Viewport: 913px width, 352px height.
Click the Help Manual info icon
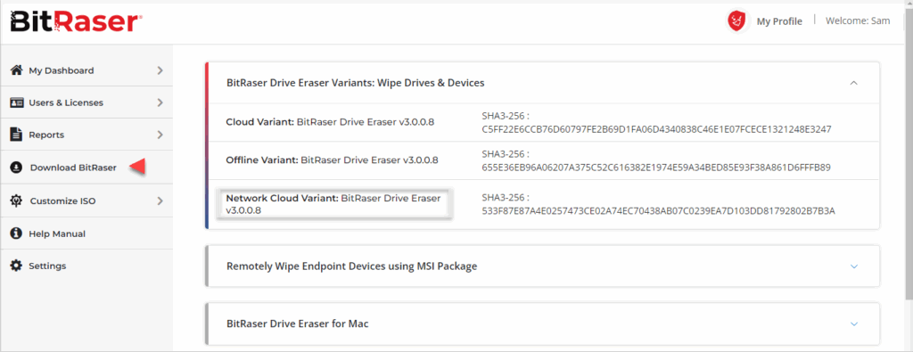17,233
